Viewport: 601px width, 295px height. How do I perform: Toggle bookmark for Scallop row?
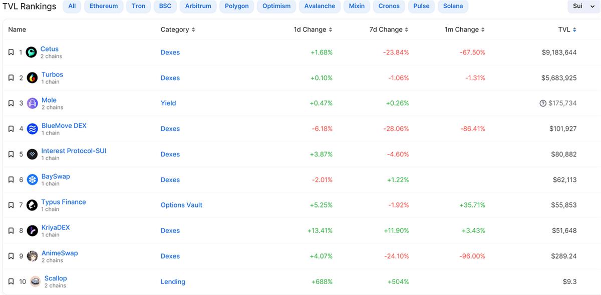pyautogui.click(x=11, y=281)
